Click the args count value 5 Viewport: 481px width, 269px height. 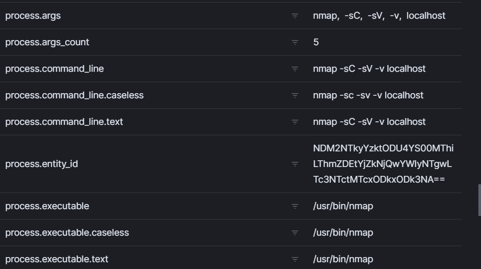(x=316, y=42)
